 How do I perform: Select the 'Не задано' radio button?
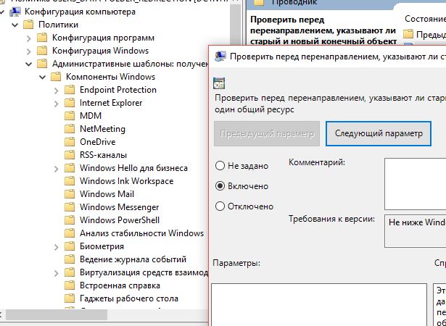click(220, 166)
